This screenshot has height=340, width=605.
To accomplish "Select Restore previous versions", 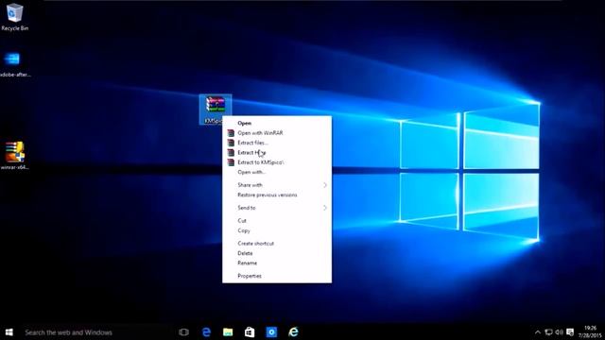I will [x=268, y=195].
